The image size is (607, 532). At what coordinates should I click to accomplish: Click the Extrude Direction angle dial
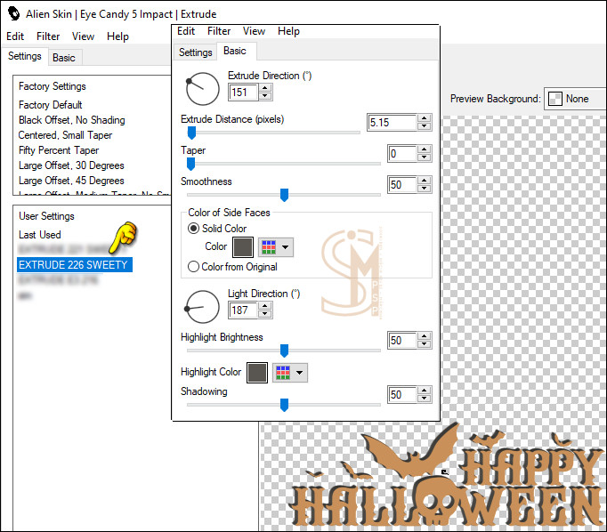click(x=202, y=89)
